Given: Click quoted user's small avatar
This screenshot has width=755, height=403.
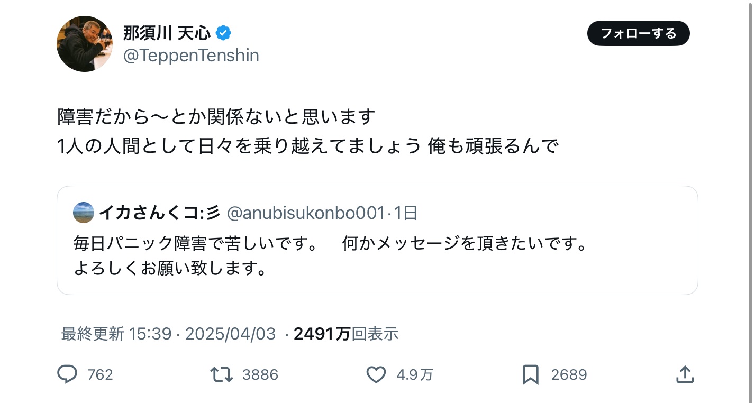Looking at the screenshot, I should point(84,213).
